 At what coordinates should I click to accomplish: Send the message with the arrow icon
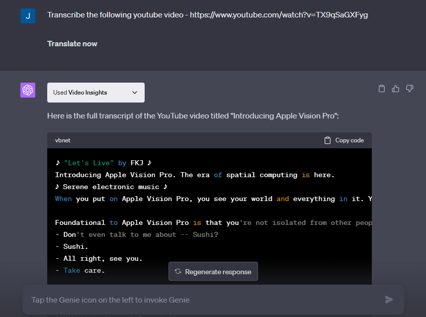tap(389, 300)
